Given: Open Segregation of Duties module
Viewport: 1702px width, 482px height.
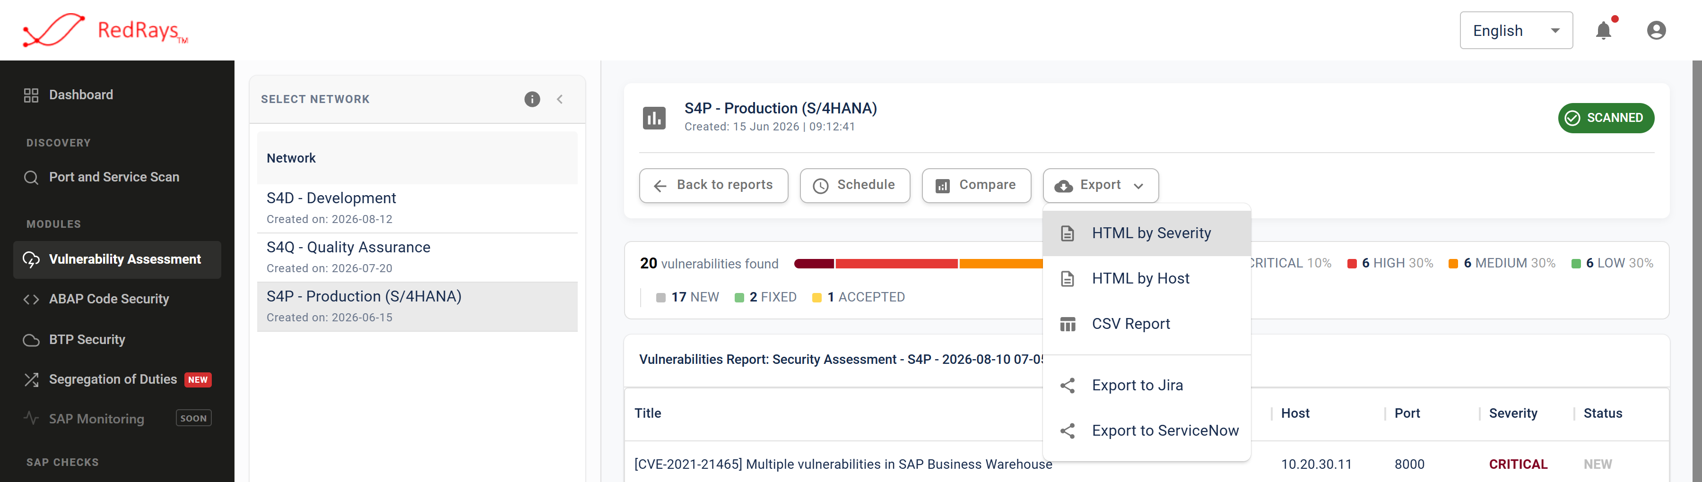Looking at the screenshot, I should coord(117,379).
